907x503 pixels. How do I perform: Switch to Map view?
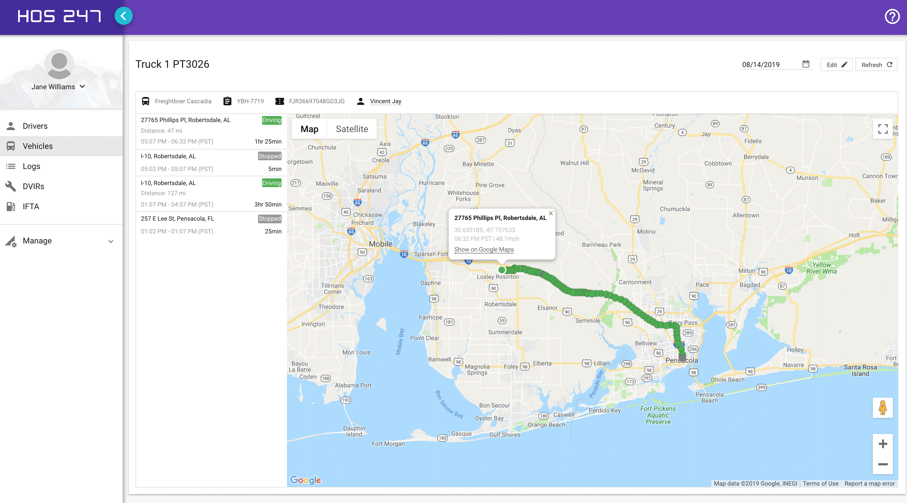309,129
